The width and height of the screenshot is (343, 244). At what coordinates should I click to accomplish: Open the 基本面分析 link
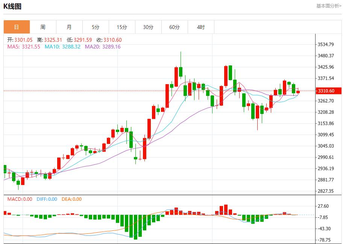tap(328, 6)
